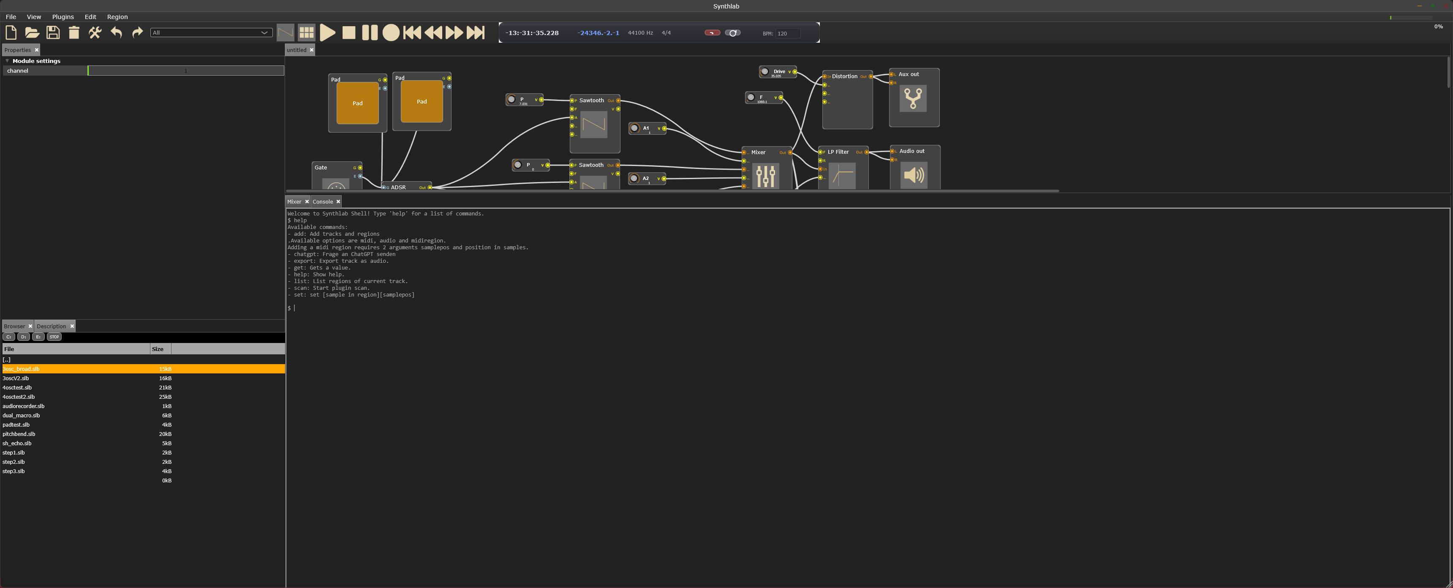
Task: Skip to the end of the track
Action: pyautogui.click(x=476, y=33)
